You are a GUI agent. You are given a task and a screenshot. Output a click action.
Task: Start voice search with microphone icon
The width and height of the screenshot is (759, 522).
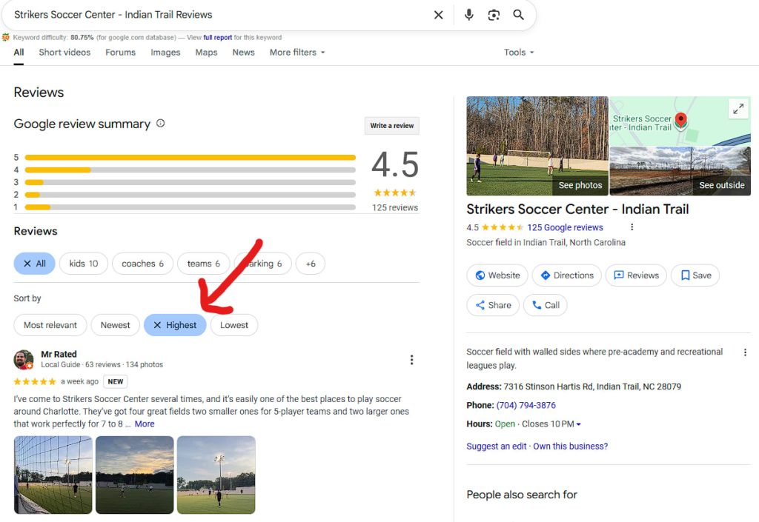point(468,15)
